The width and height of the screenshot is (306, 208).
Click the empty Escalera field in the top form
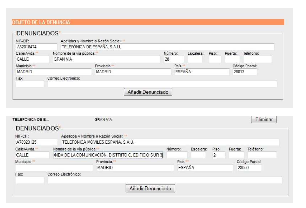(x=195, y=59)
